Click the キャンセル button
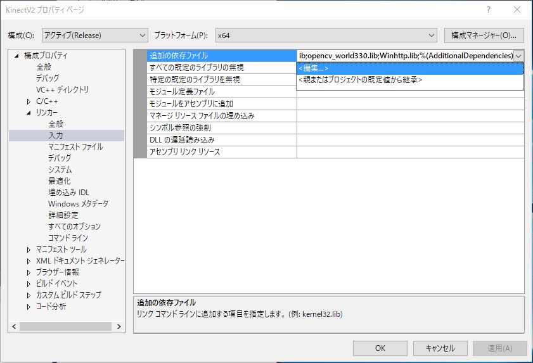This screenshot has height=363, width=533. (440, 348)
